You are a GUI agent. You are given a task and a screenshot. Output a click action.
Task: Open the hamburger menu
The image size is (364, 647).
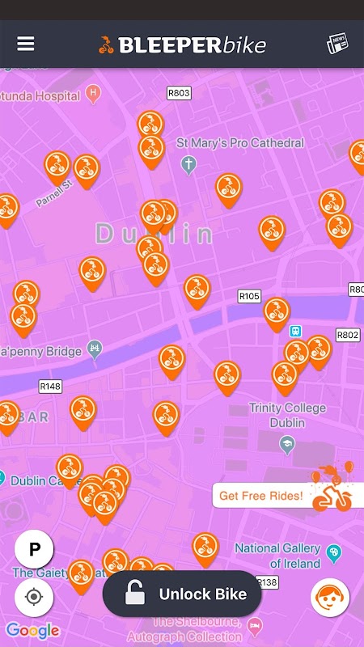26,44
